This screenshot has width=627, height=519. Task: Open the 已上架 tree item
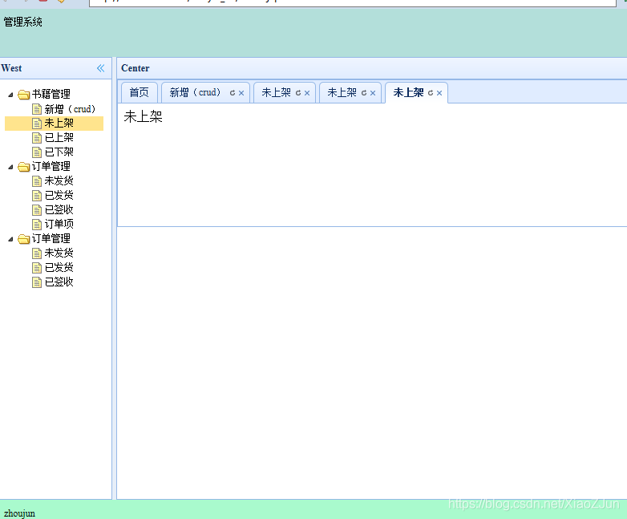[x=59, y=138]
